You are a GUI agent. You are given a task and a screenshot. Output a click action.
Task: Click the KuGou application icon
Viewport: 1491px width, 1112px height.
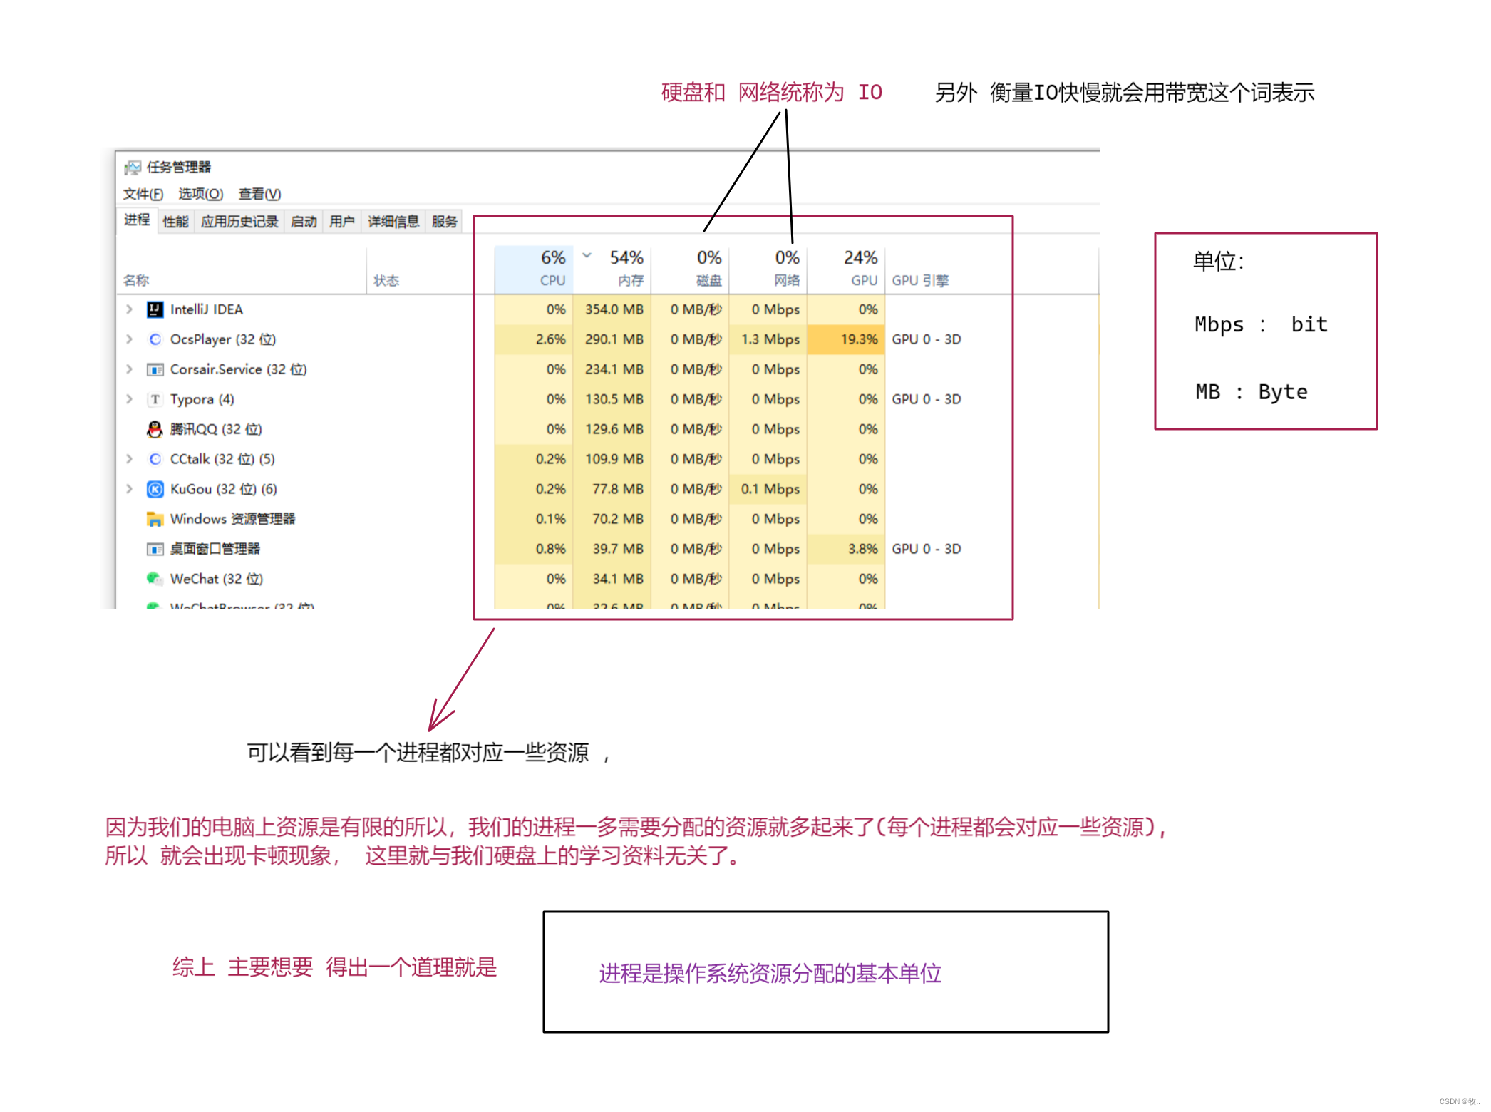click(x=155, y=488)
